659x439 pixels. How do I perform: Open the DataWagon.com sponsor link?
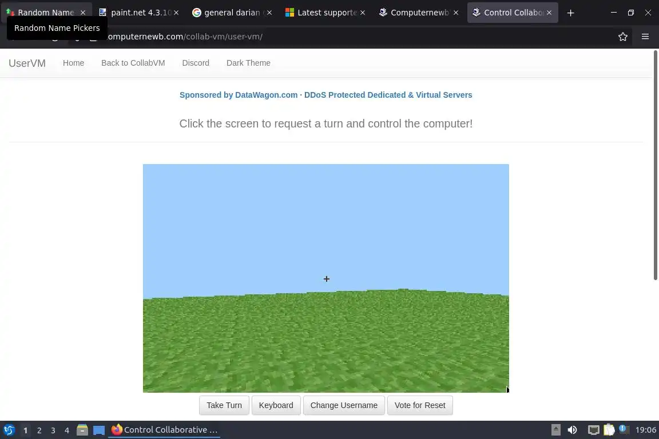325,95
